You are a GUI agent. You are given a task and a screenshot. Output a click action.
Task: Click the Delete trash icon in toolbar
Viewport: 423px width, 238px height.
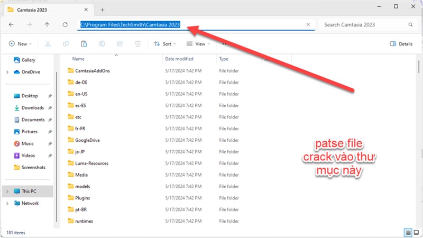pyautogui.click(x=138, y=44)
